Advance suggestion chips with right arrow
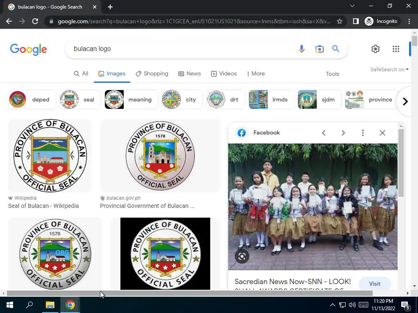Screen dimensions: 418x313 [x=405, y=101]
